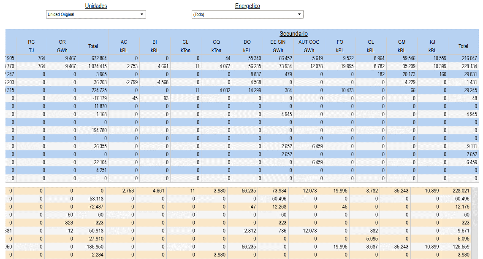Select the EE SIN GWh column header

(x=278, y=46)
